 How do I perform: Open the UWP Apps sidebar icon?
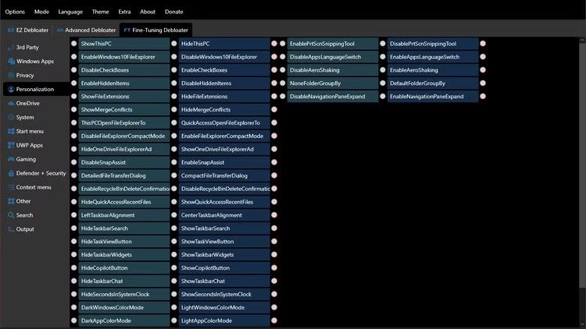click(x=9, y=145)
